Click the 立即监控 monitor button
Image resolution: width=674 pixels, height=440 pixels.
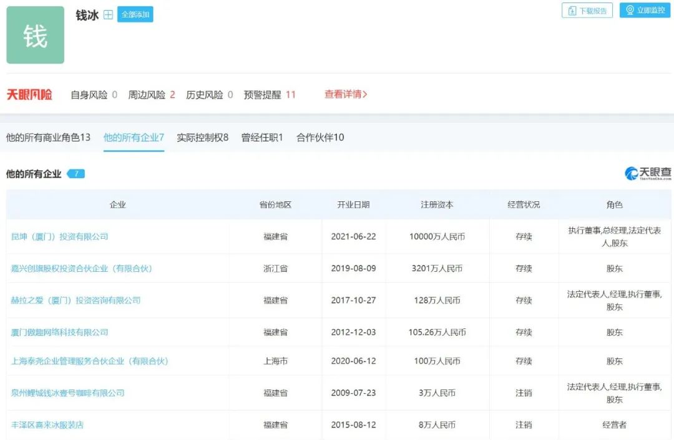645,11
